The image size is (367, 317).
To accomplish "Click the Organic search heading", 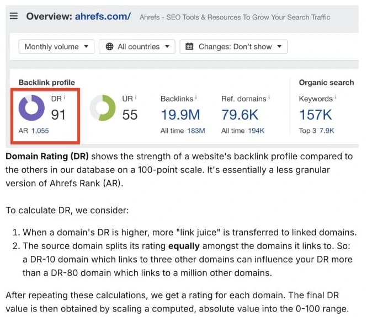I will [x=327, y=83].
